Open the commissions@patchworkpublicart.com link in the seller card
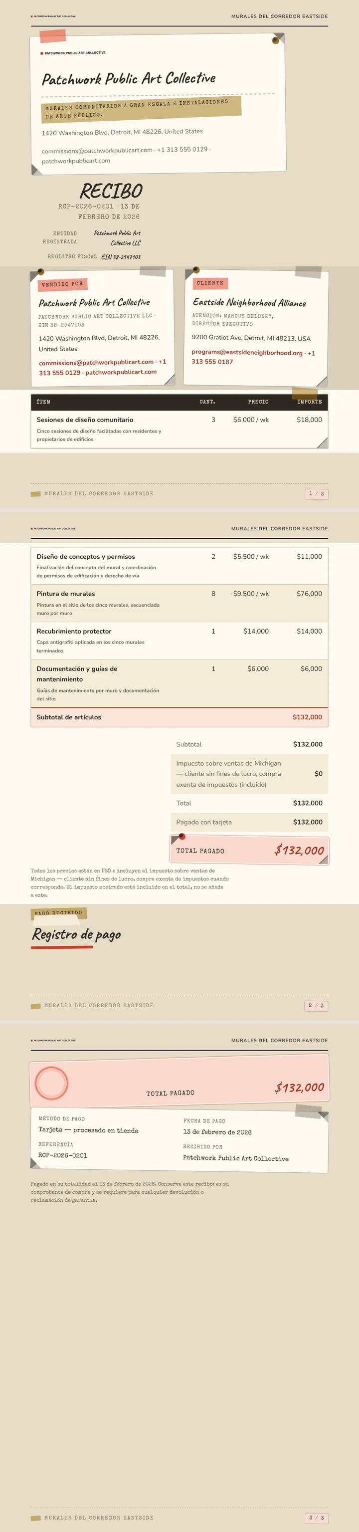The width and height of the screenshot is (359, 1532). tap(96, 362)
